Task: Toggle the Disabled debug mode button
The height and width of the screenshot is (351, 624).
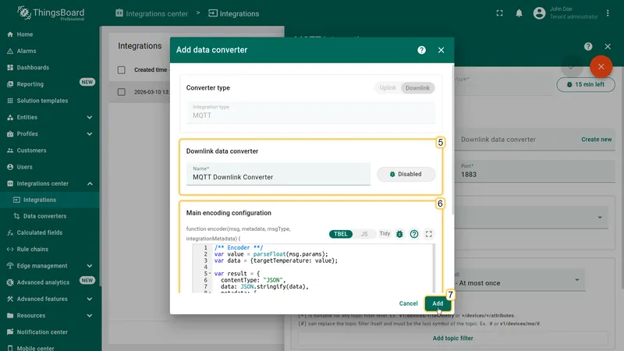Action: click(406, 174)
